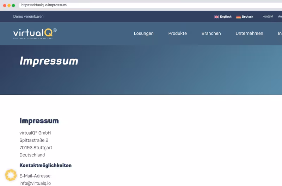Click the UK flag icon
Image resolution: width=282 pixels, height=186 pixels.
[216, 17]
